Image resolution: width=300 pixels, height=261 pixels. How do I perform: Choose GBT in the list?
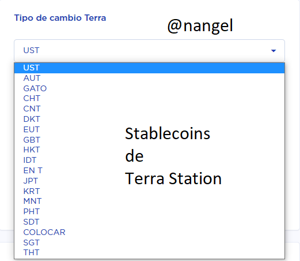pos(149,140)
